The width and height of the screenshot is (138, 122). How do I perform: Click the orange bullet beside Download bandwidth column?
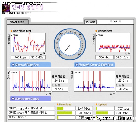pos(58,104)
